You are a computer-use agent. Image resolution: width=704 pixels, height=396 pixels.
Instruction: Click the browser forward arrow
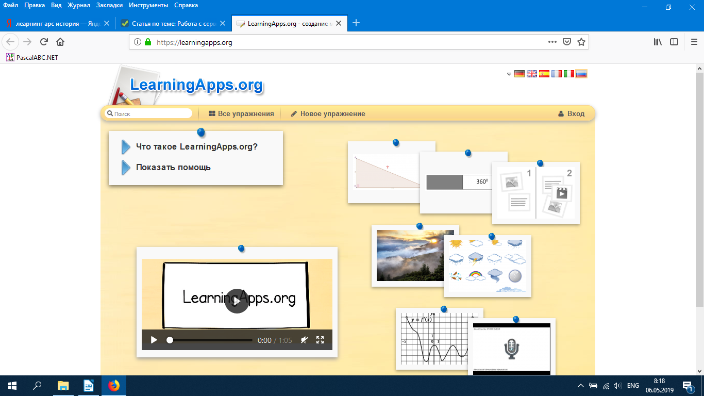tap(27, 42)
